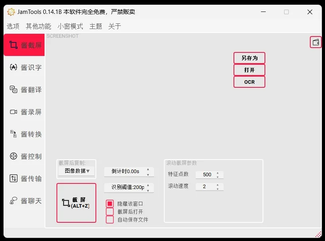Click the 打开 button
The image size is (325, 241).
(249, 70)
